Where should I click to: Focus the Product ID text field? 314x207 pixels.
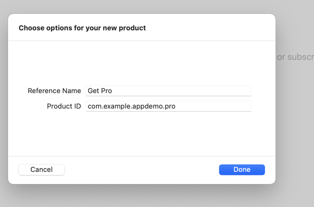pyautogui.click(x=169, y=106)
